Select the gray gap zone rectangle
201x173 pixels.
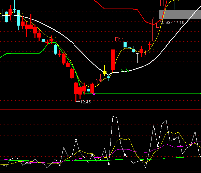(180, 14)
